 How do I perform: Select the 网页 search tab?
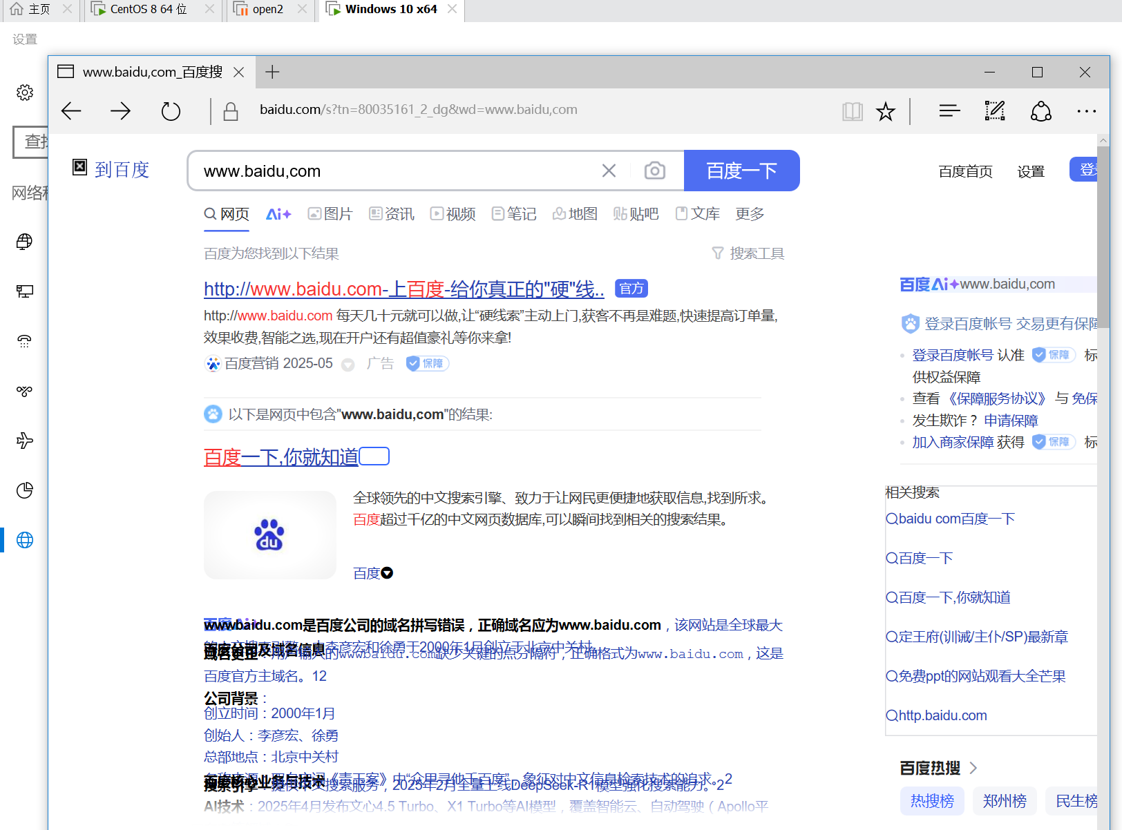(227, 214)
